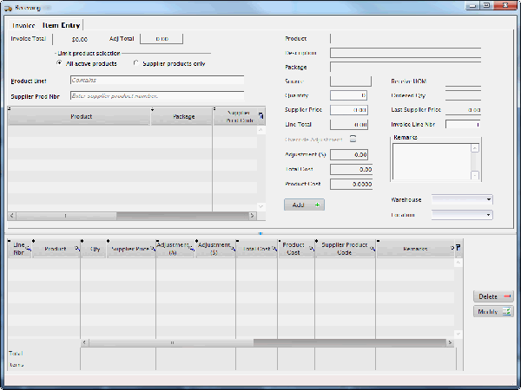Screen dimensions: 521x390
Task: Click inside the Remarks text box
Action: click(x=432, y=161)
